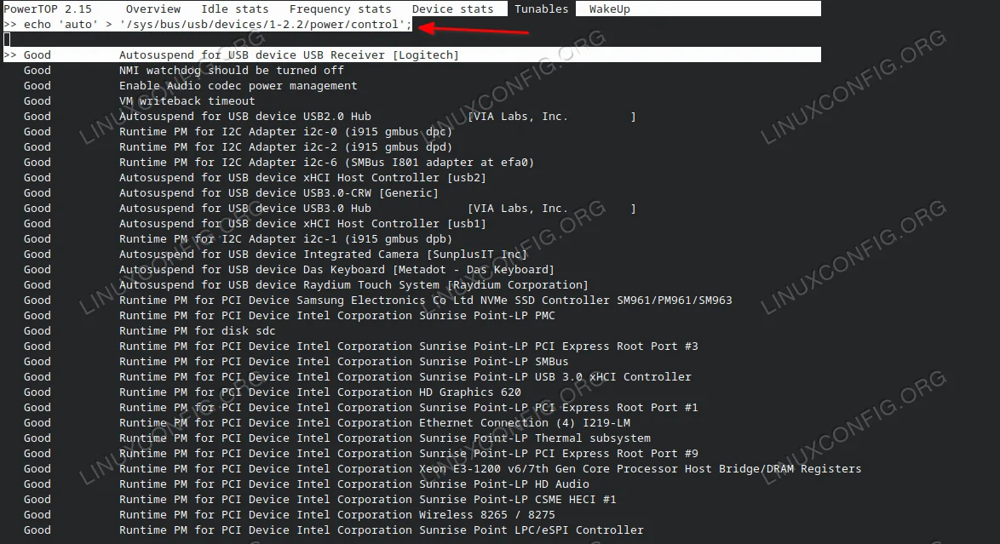Select Intel Wireless 8265 / 8275 row
The height and width of the screenshot is (544, 1000).
point(289,514)
